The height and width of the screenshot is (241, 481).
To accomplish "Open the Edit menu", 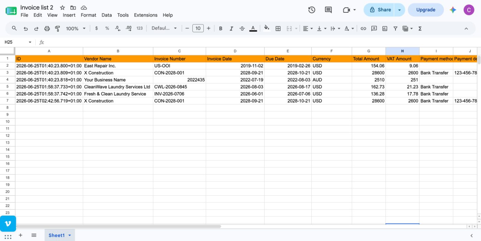I will (x=38, y=15).
